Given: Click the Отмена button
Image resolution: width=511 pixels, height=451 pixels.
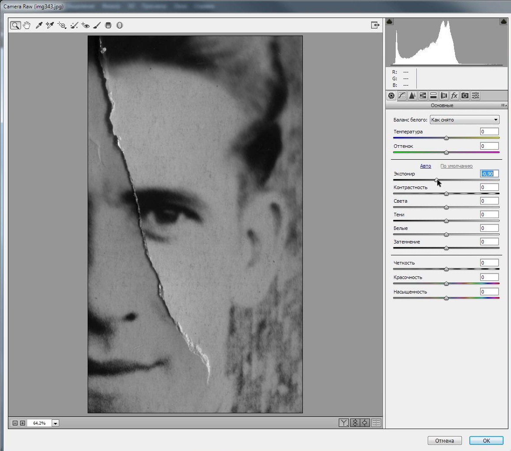Looking at the screenshot, I should 444,440.
